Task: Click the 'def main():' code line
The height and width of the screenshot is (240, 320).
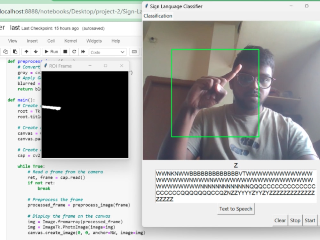Action: coord(21,100)
